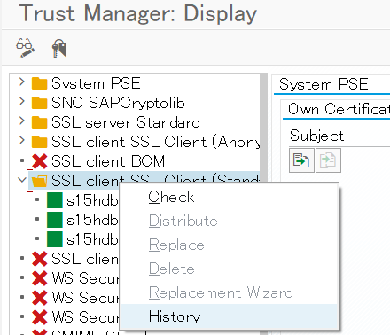Select Replacement Wizard menu entry
The width and height of the screenshot is (390, 335).
click(x=221, y=292)
